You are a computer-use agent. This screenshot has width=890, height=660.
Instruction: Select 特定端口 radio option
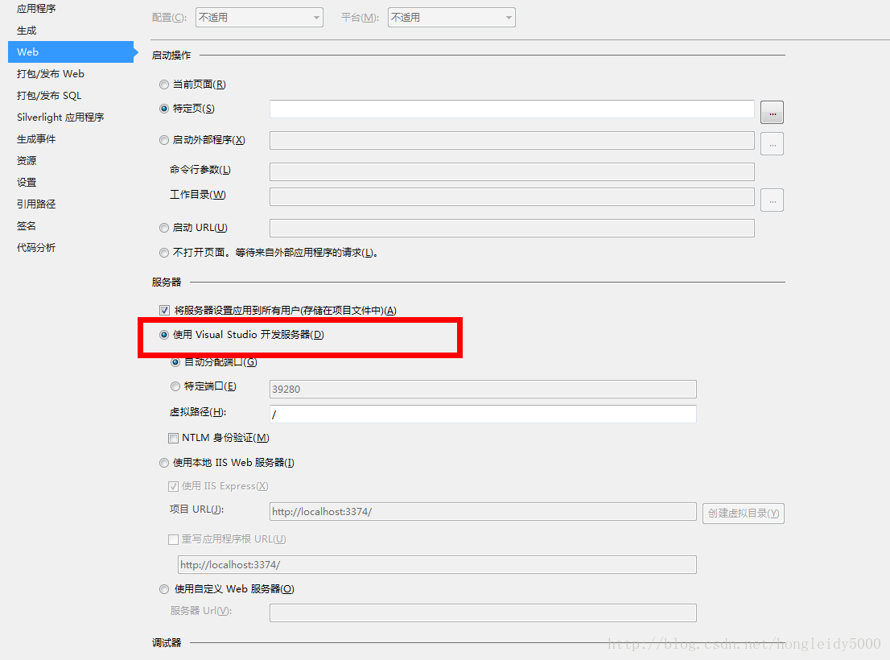[x=175, y=386]
